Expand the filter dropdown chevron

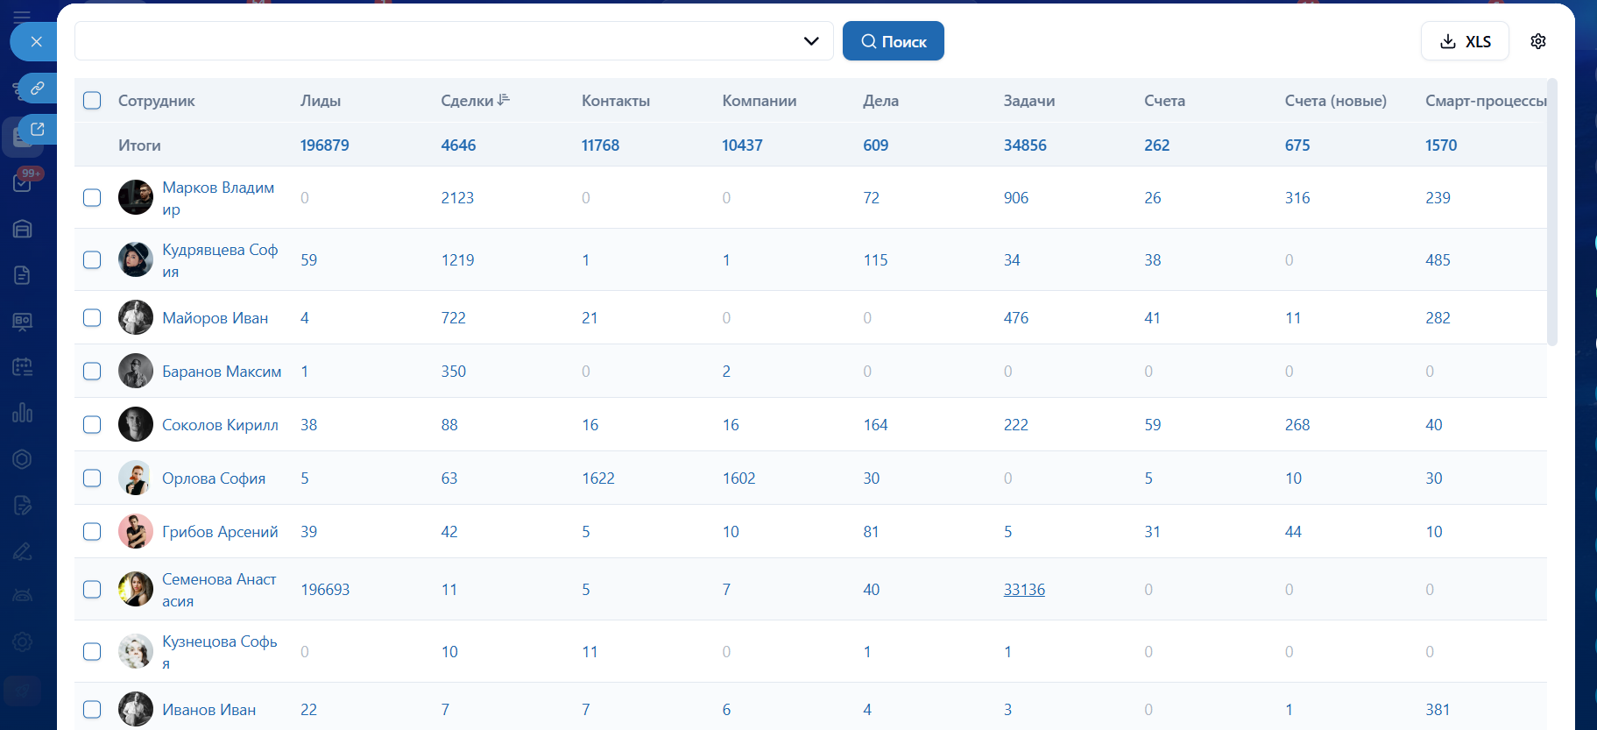tap(811, 41)
